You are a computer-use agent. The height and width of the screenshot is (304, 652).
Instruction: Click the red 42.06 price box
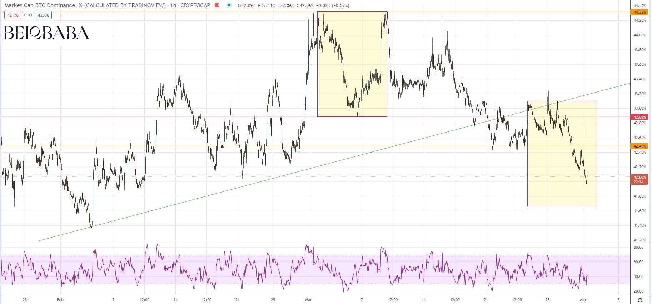[x=13, y=15]
